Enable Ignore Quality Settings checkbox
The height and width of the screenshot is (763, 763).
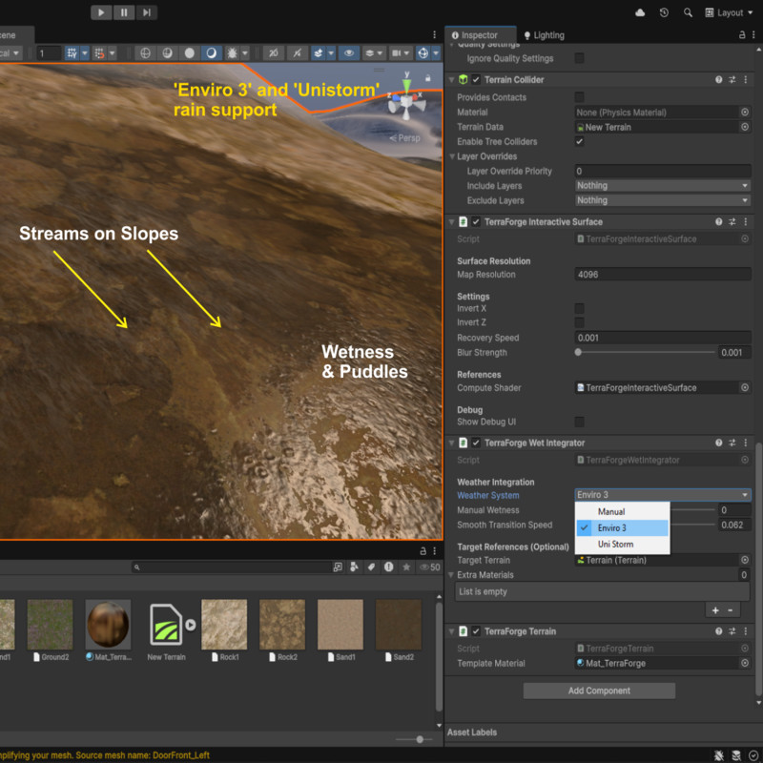pyautogui.click(x=579, y=58)
